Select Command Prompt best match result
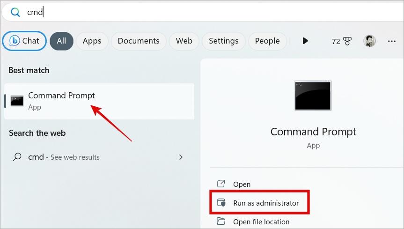The image size is (404, 229). tap(99, 101)
